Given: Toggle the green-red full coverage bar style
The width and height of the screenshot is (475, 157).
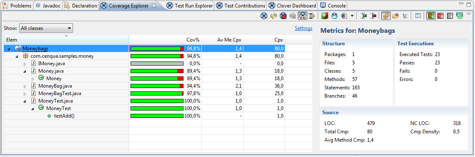Looking at the screenshot, I should point(431,16).
